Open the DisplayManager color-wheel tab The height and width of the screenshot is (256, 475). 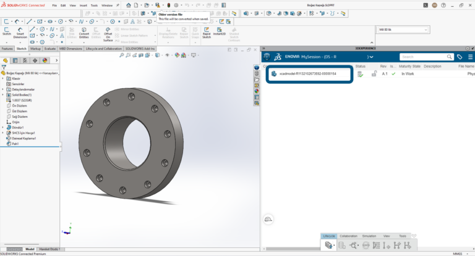(45, 60)
